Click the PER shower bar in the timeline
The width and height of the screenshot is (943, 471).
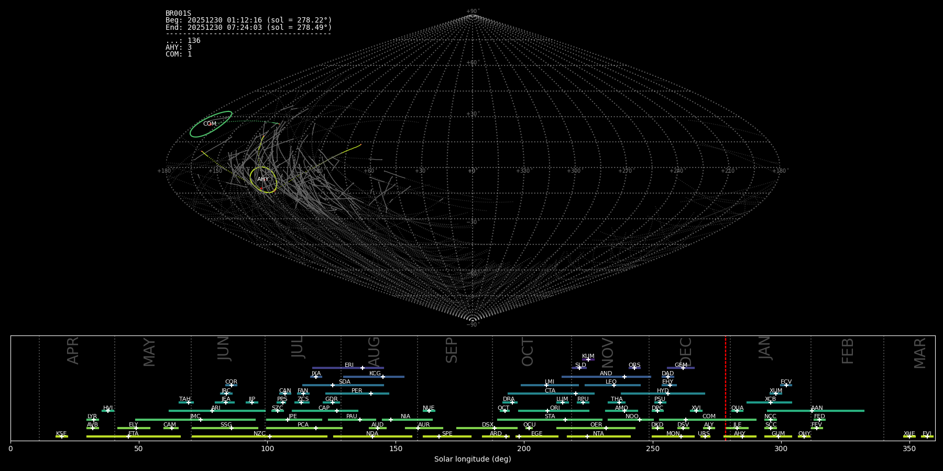tap(357, 394)
